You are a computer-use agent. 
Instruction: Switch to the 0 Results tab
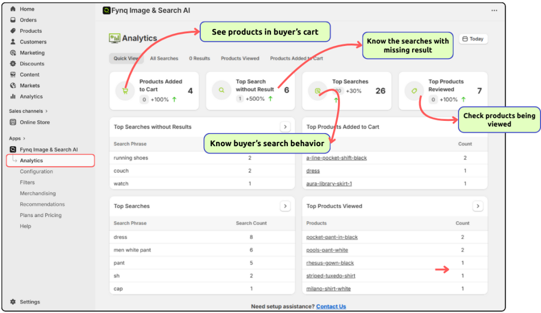pyautogui.click(x=199, y=58)
